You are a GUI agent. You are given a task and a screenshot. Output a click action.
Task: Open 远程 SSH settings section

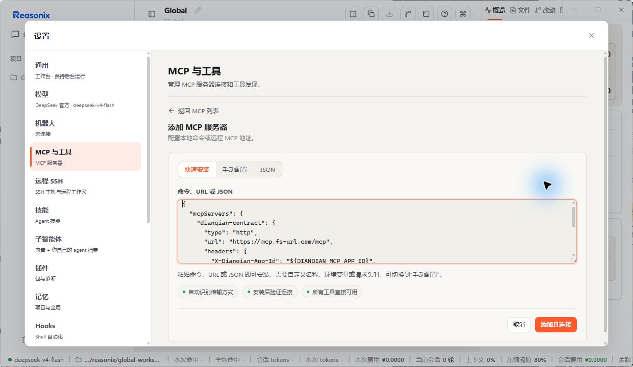[x=85, y=186]
